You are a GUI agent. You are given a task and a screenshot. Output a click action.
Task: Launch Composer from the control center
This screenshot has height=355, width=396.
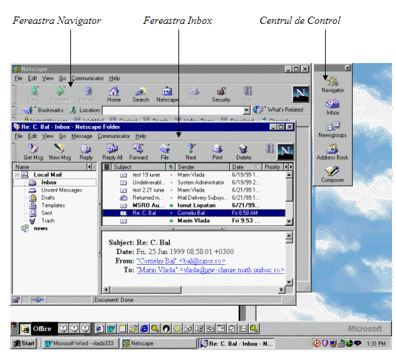[332, 175]
